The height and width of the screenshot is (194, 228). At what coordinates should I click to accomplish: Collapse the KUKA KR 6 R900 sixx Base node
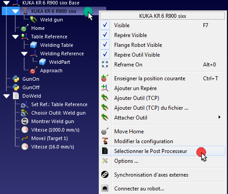click(x=7, y=3)
